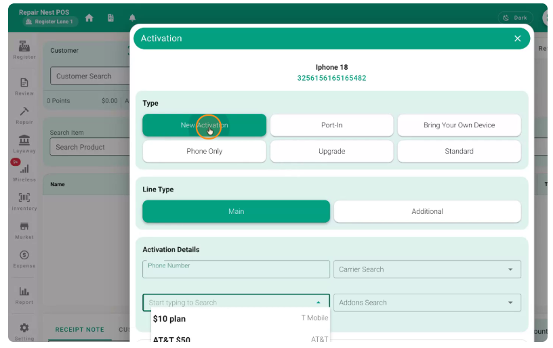Click the Phone Number field
Image resolution: width=553 pixels, height=348 pixels.
click(236, 269)
